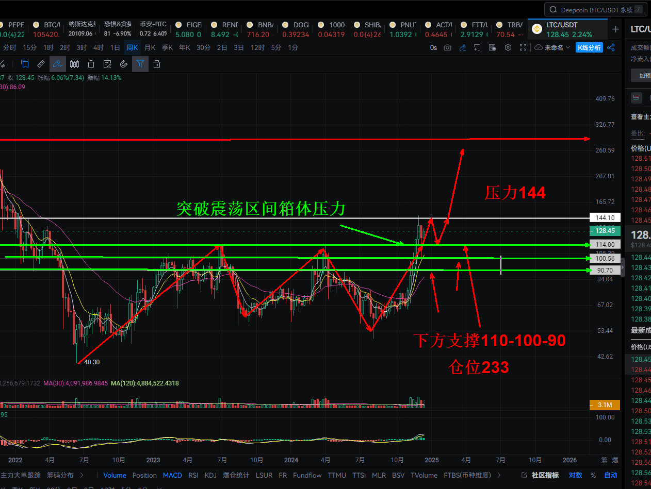Screen dimensions: 651x489
Task: Select the 4时 timeframe
Action: click(x=98, y=47)
